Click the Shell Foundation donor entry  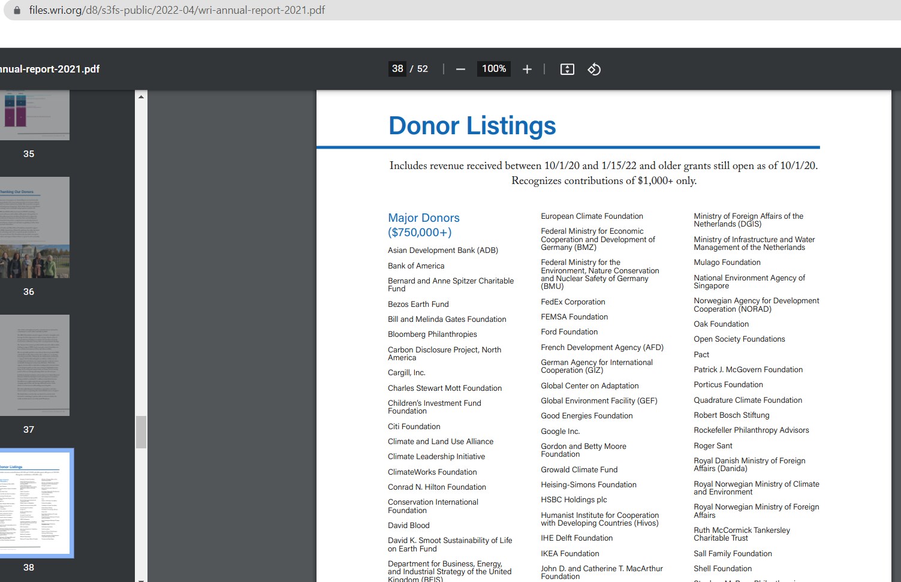tap(722, 569)
